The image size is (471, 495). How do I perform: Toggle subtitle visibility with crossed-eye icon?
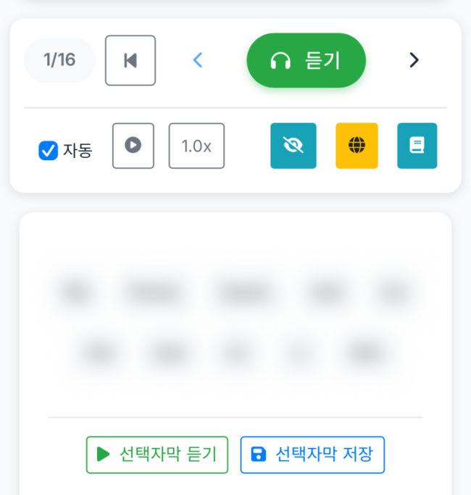tap(293, 146)
